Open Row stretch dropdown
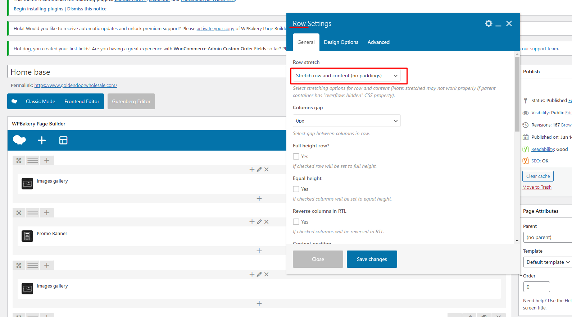 [x=347, y=75]
